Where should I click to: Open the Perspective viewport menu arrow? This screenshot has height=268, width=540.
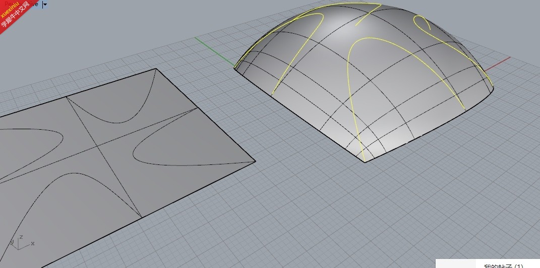click(x=45, y=5)
